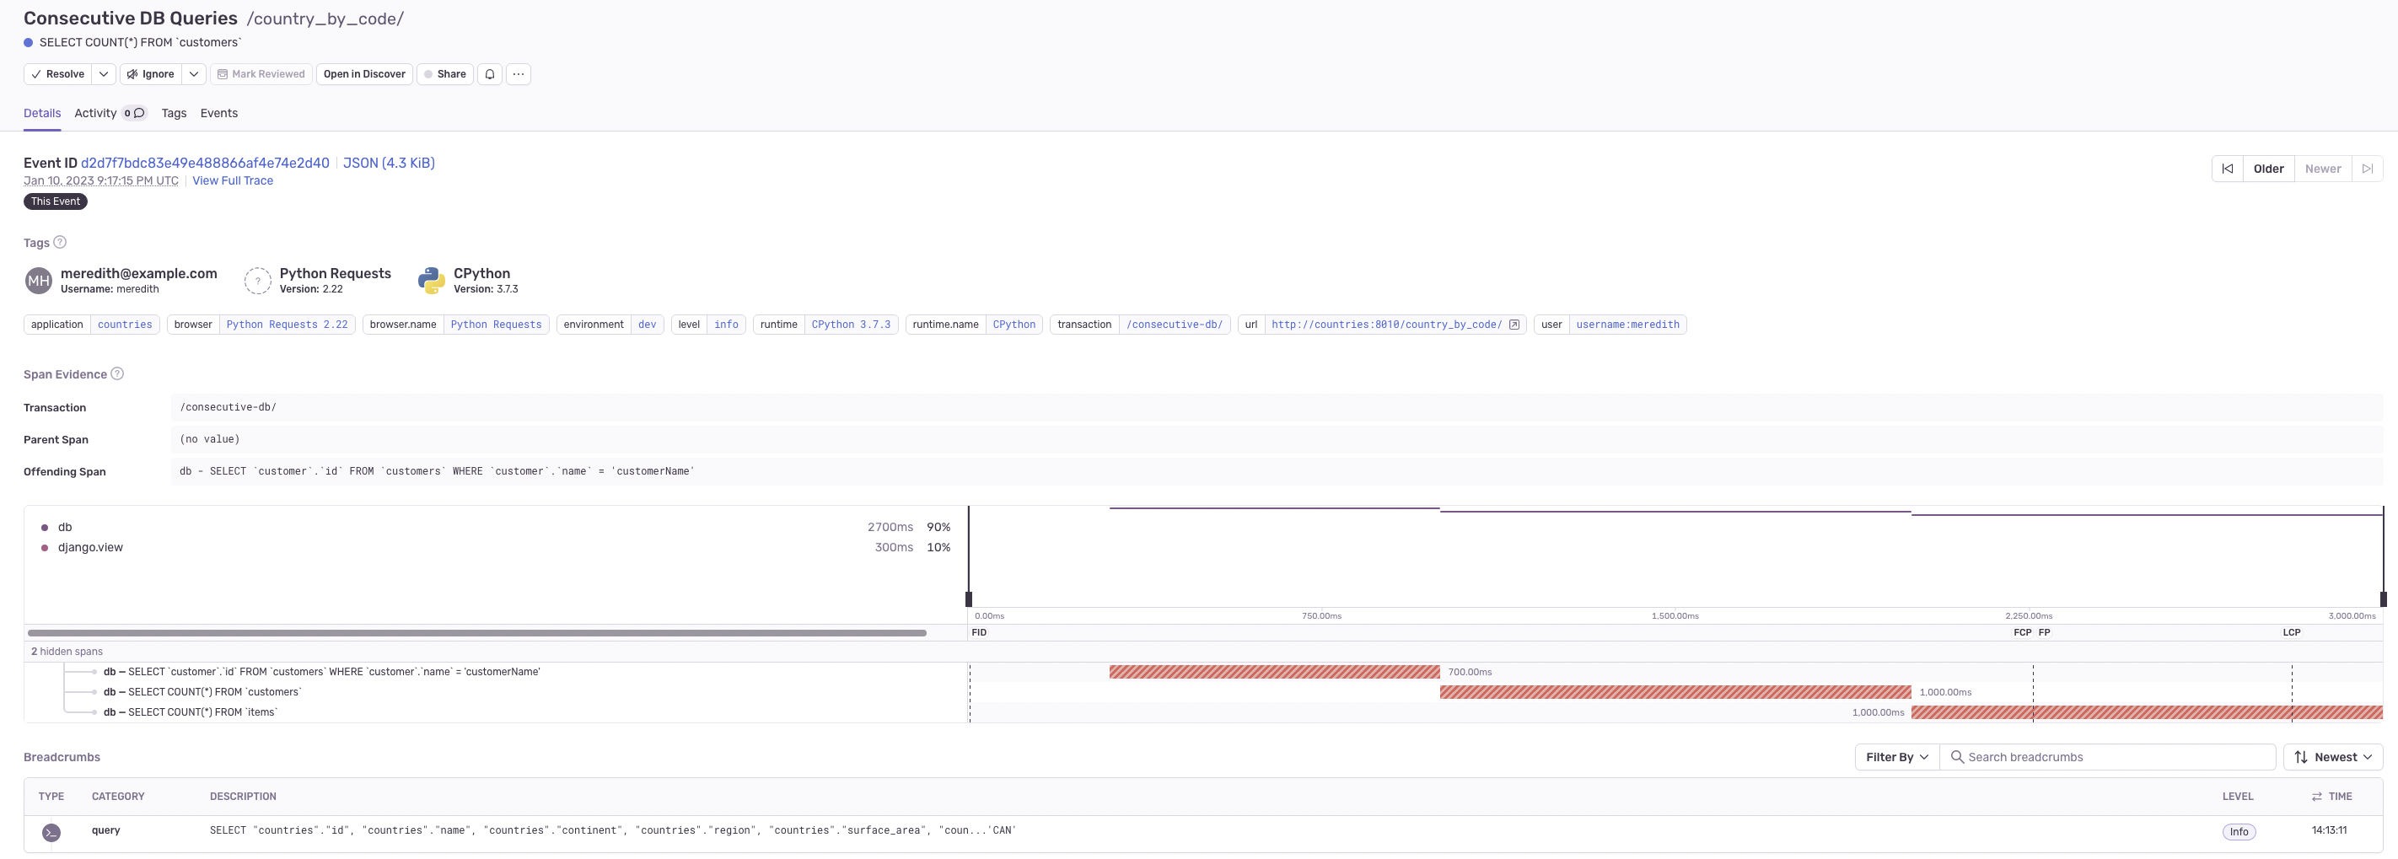Image resolution: width=2398 pixels, height=859 pixels.
Task: Switch to the Events tab
Action: (218, 114)
